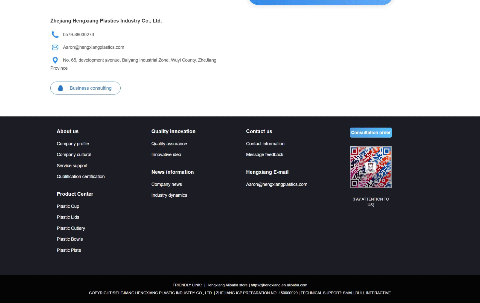
Task: Click the phone number 0579-88030273
Action: [x=78, y=35]
